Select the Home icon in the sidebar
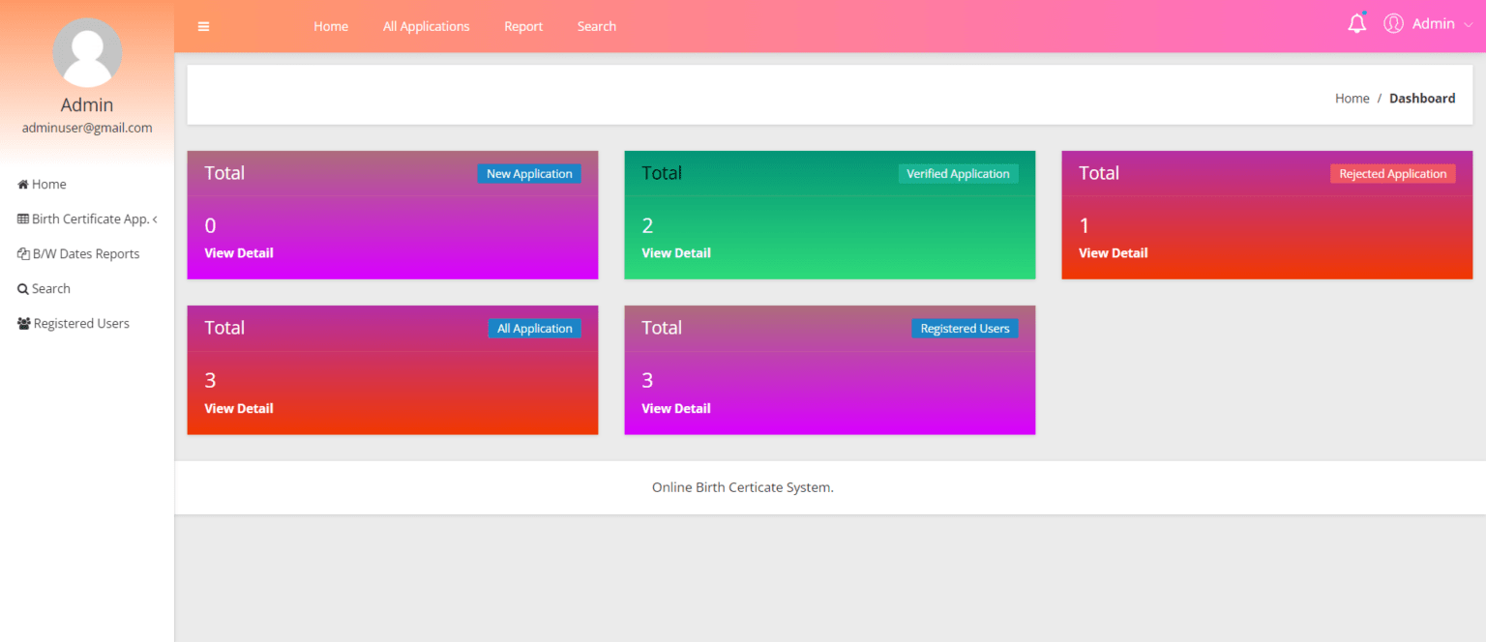The image size is (1486, 642). tap(21, 184)
